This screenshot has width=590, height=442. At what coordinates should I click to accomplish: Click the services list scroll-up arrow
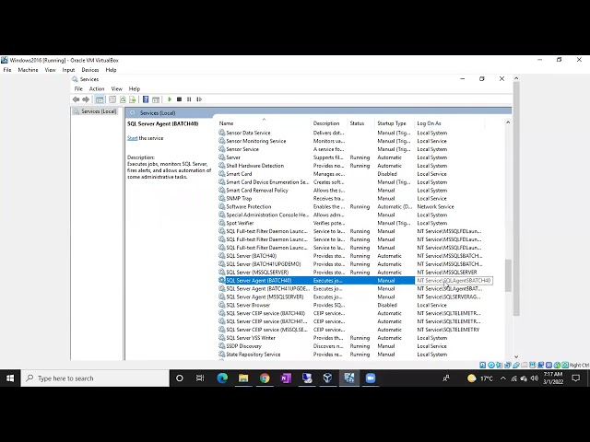pyautogui.click(x=508, y=122)
